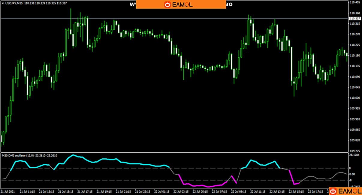
Task: Click the 21 Jul 2021 date label
Action: coord(8,191)
